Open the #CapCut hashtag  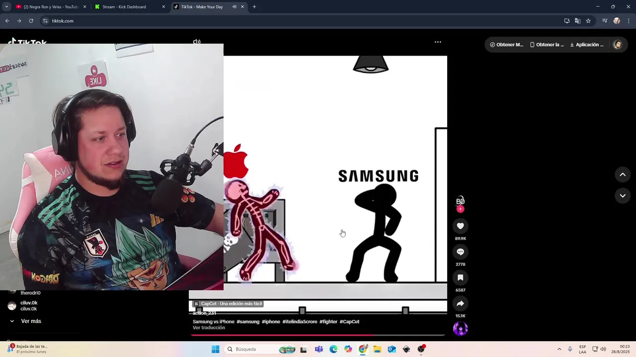point(349,322)
